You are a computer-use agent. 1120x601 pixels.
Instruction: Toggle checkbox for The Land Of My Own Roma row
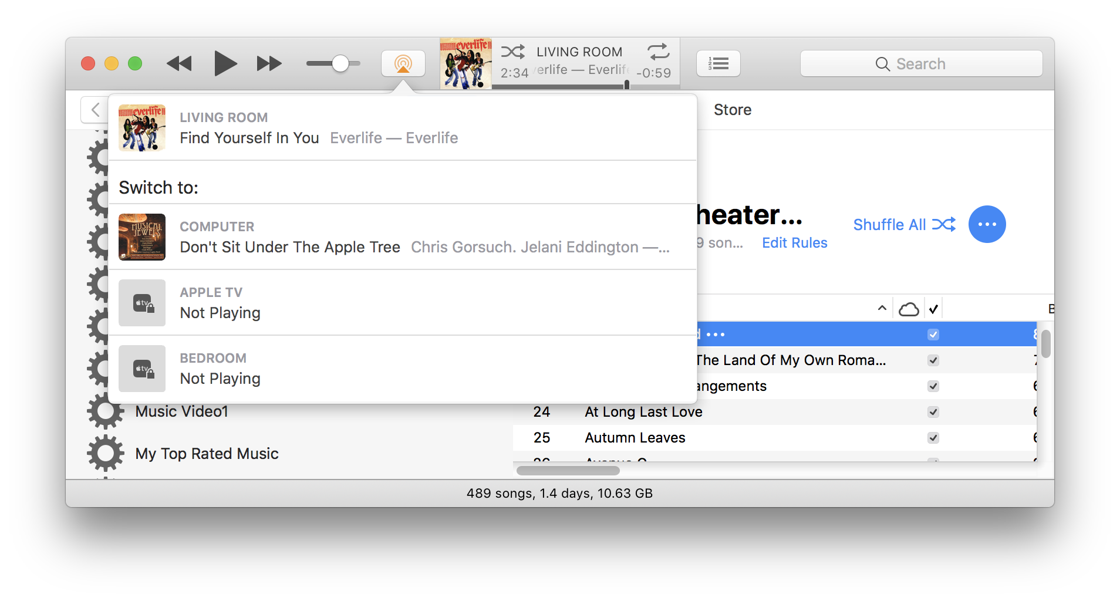[933, 360]
